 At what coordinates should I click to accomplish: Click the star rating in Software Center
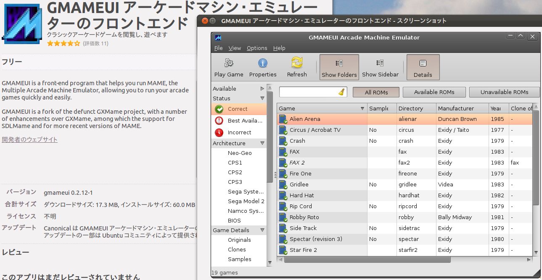click(x=63, y=43)
